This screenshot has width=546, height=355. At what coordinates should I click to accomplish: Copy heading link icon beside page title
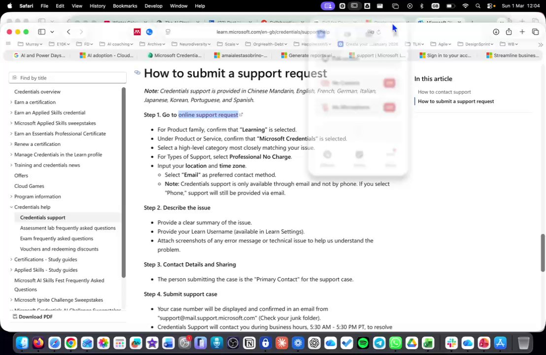click(x=137, y=72)
